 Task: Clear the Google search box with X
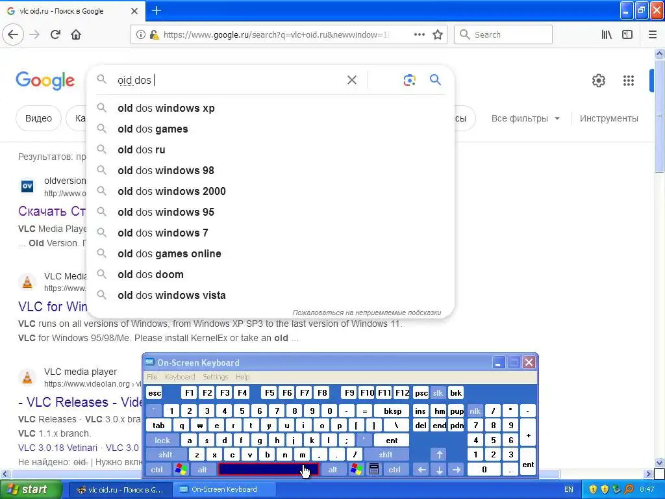point(351,80)
